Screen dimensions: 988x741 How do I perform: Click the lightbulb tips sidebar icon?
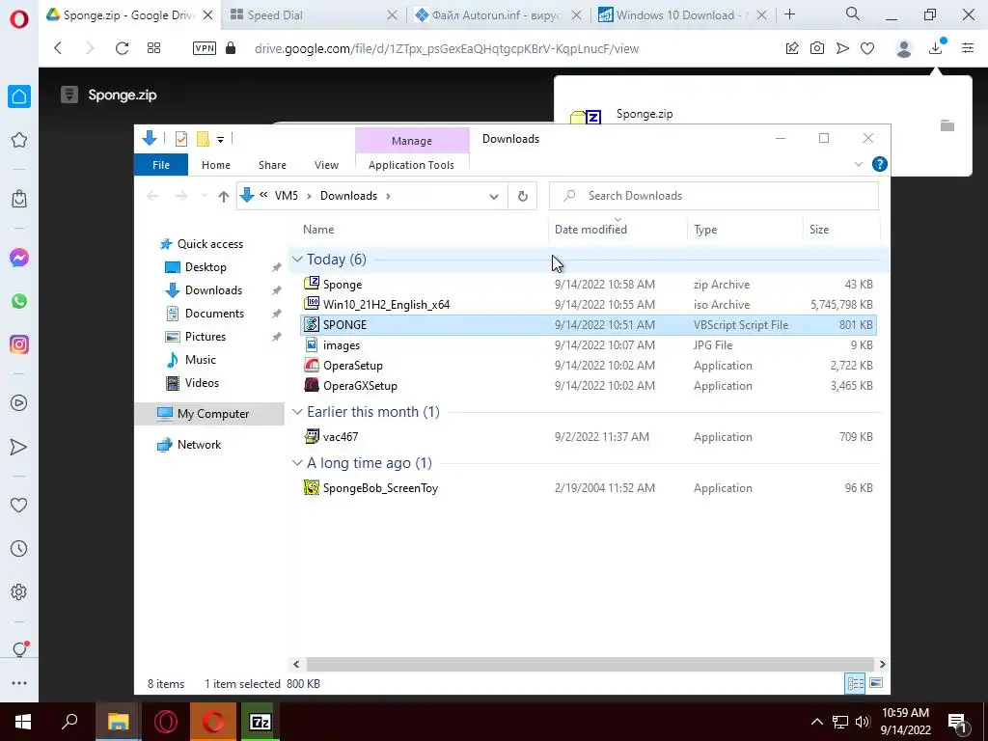[19, 649]
